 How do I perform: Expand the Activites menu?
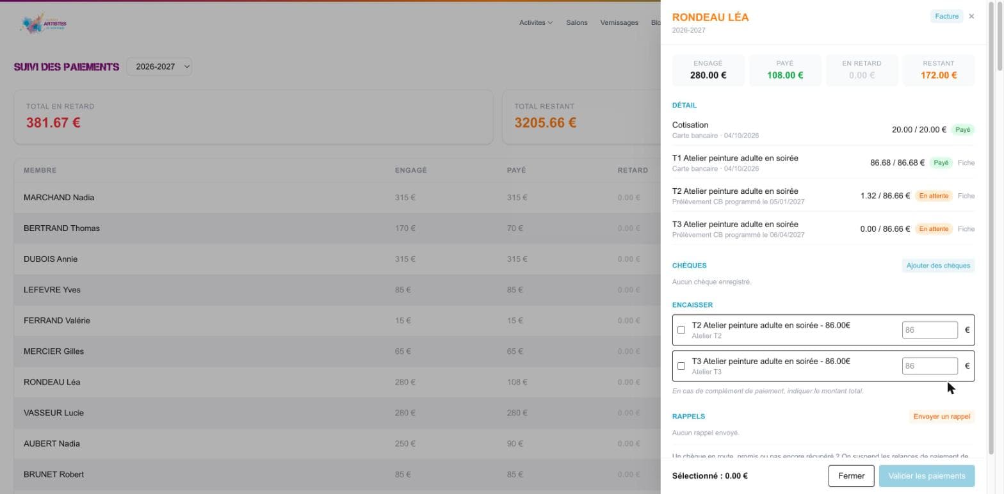536,22
